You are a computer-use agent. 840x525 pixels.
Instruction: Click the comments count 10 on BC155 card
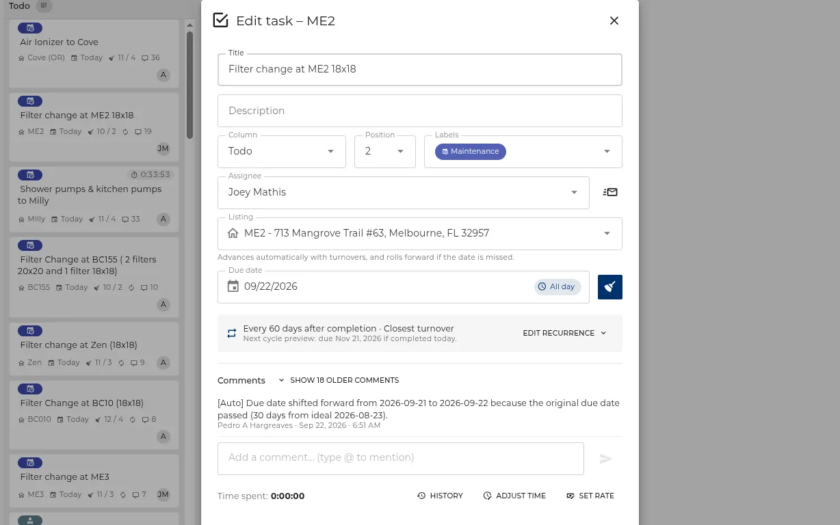pyautogui.click(x=149, y=287)
